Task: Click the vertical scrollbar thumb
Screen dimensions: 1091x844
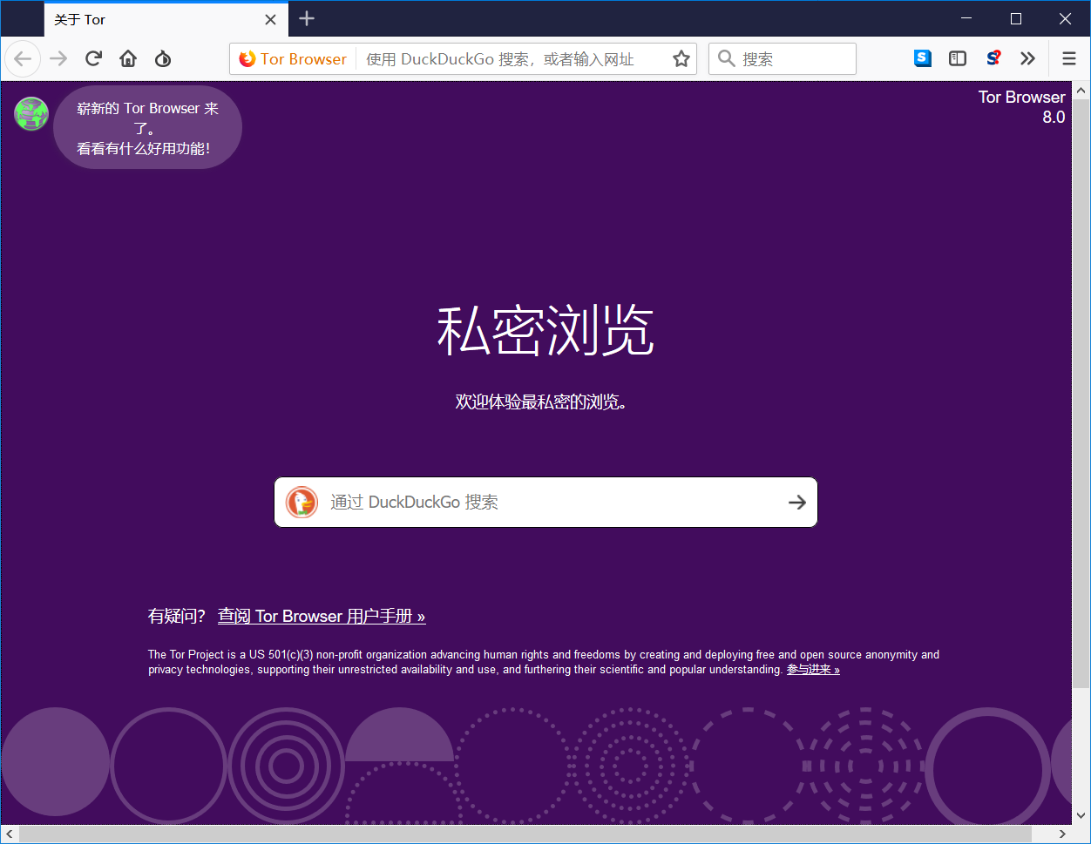Action: (x=1081, y=394)
